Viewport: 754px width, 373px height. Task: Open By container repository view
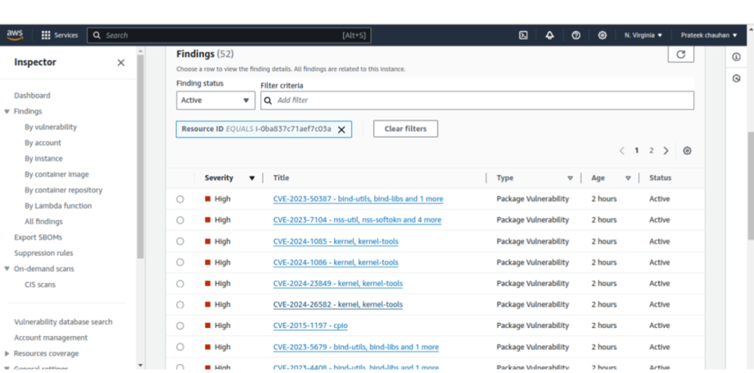pyautogui.click(x=64, y=191)
